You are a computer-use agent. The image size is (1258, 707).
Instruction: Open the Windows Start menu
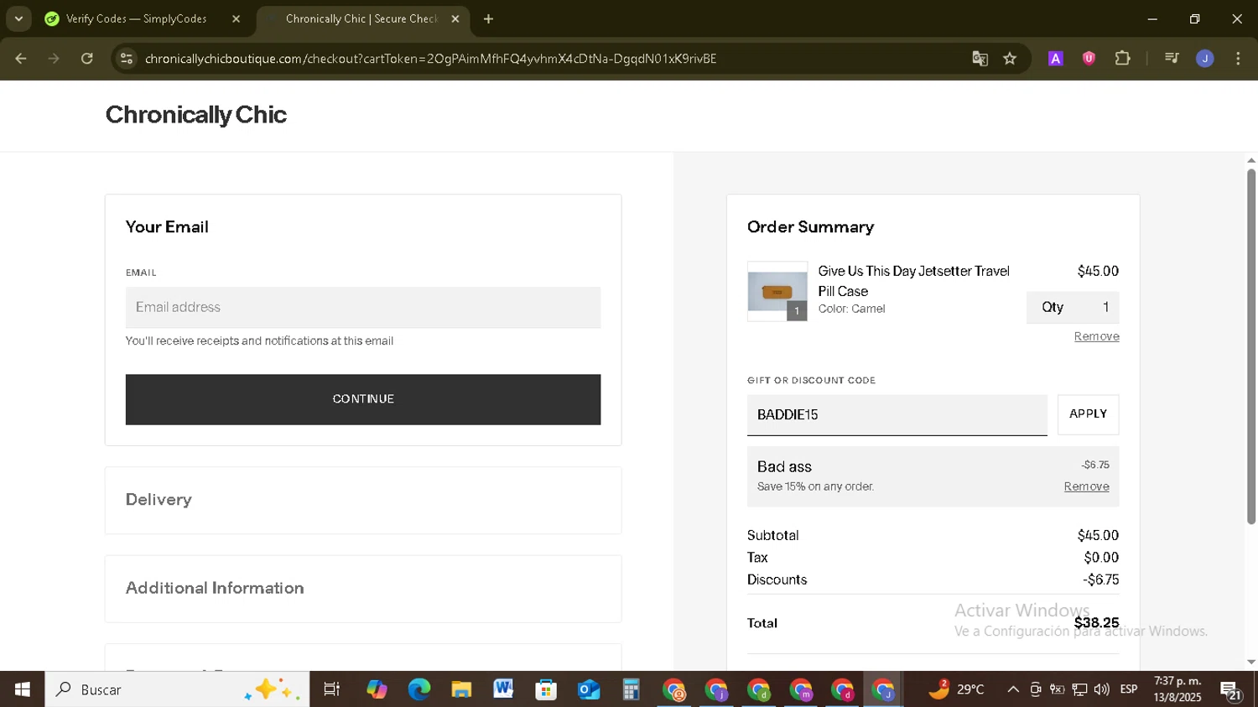click(x=23, y=689)
